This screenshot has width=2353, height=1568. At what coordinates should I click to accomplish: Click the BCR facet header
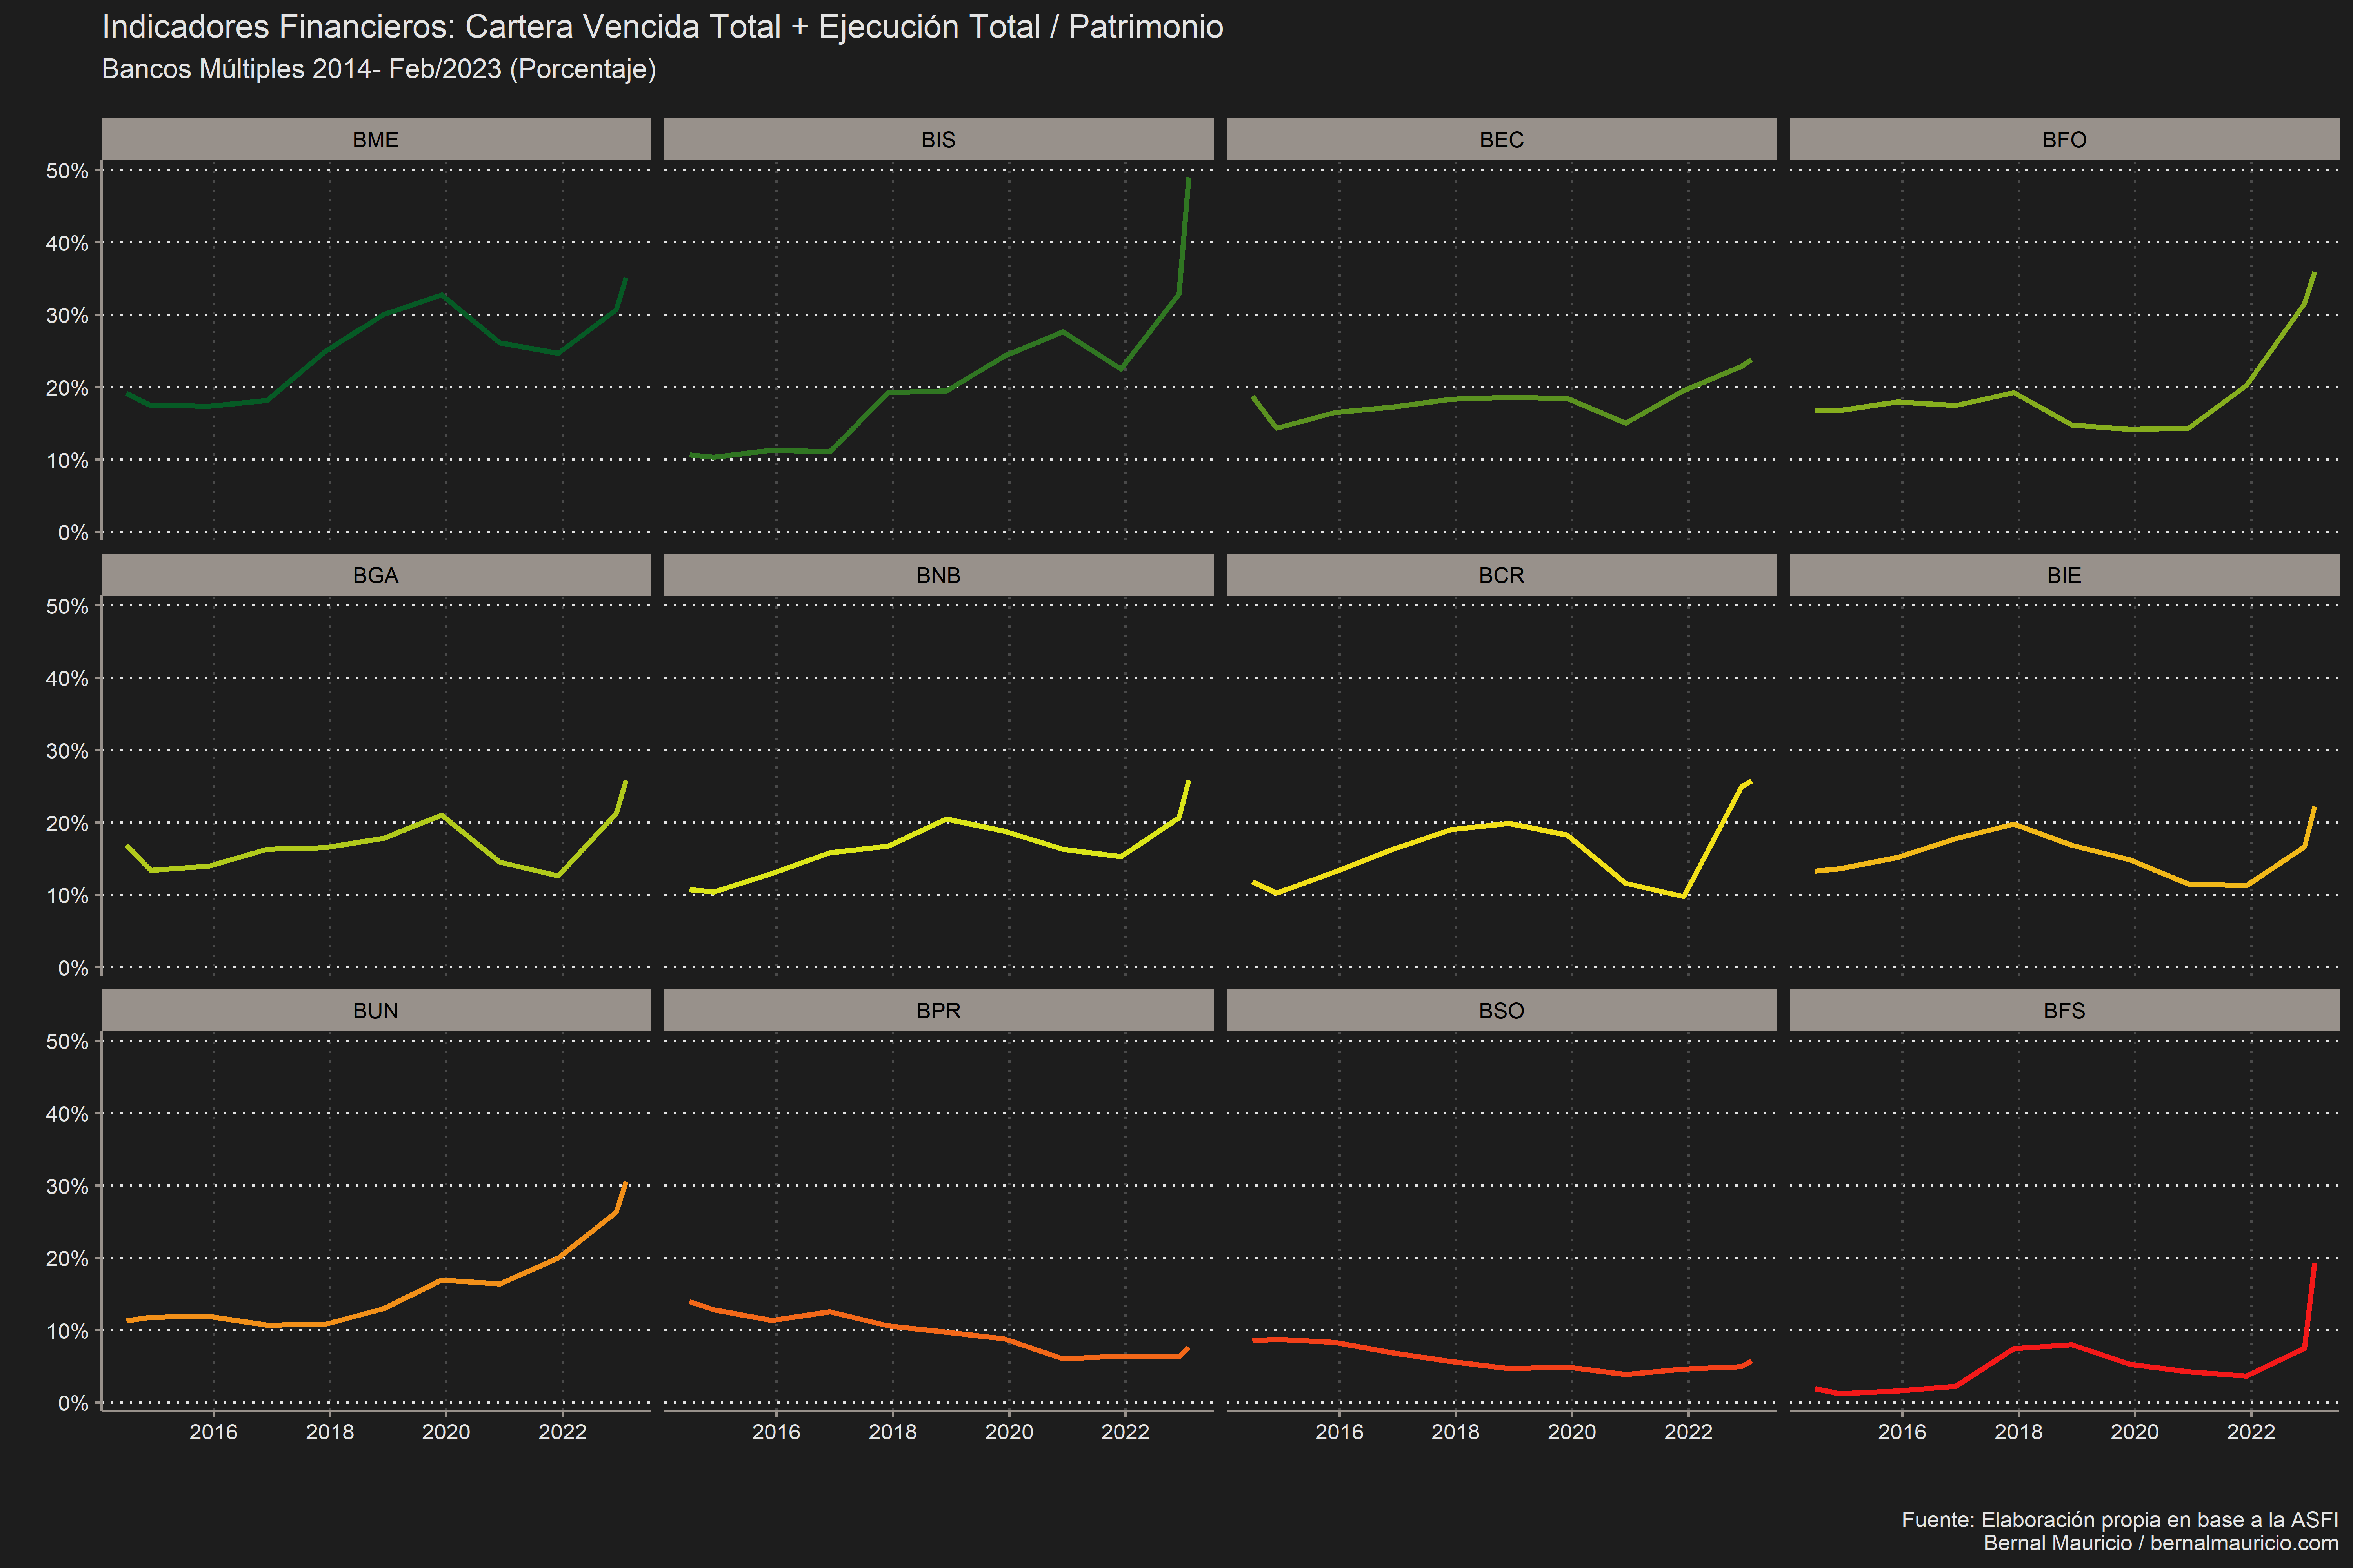1502,575
